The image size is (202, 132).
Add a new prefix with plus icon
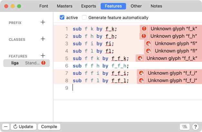pyautogui.click(x=43, y=22)
